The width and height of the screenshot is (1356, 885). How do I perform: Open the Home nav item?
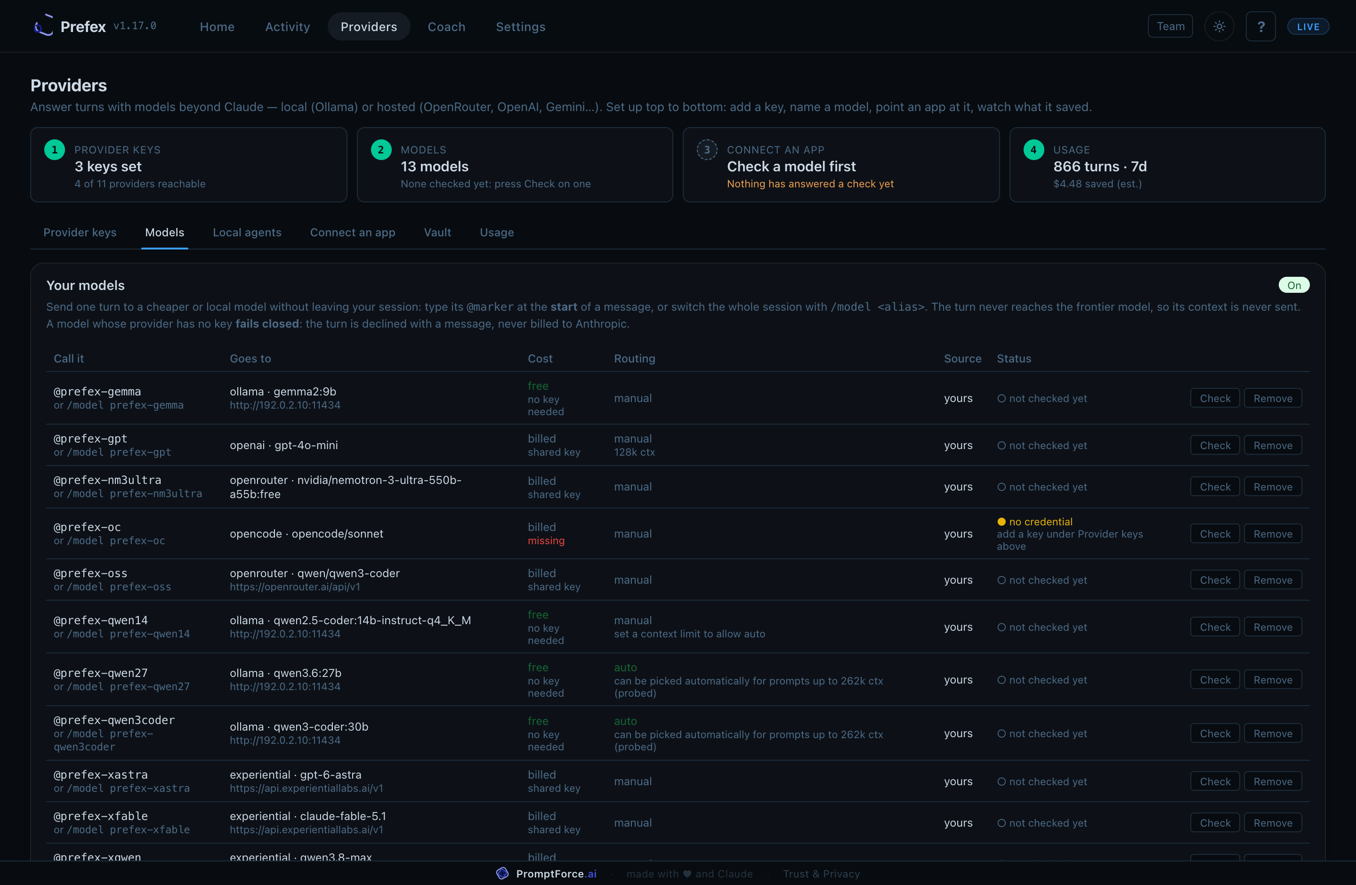click(x=217, y=26)
